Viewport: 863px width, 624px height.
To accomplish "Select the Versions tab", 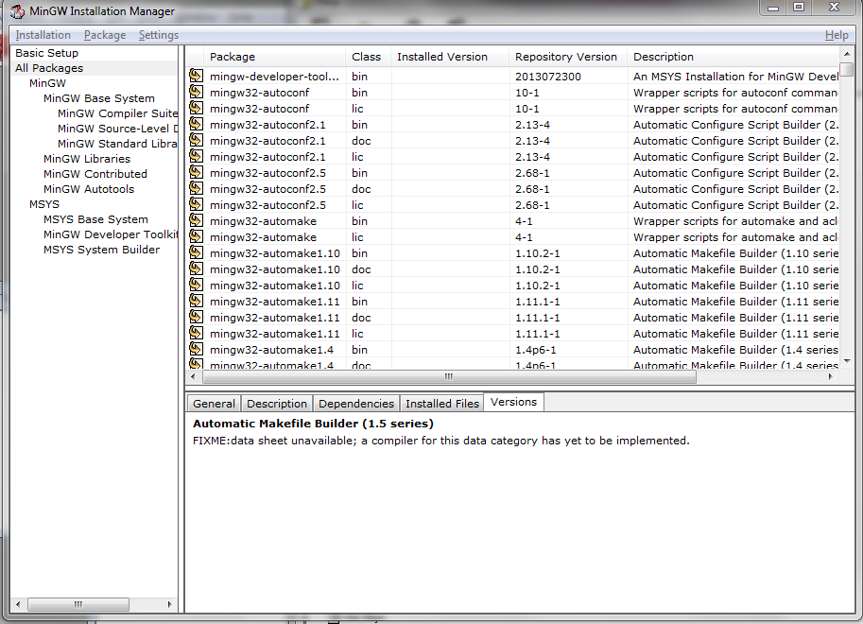I will [x=513, y=402].
